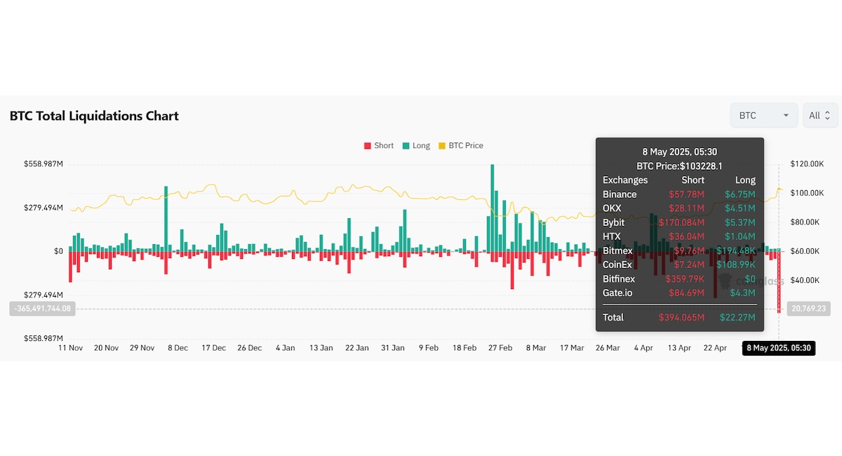Click the Bybit row in the tooltip

point(679,222)
